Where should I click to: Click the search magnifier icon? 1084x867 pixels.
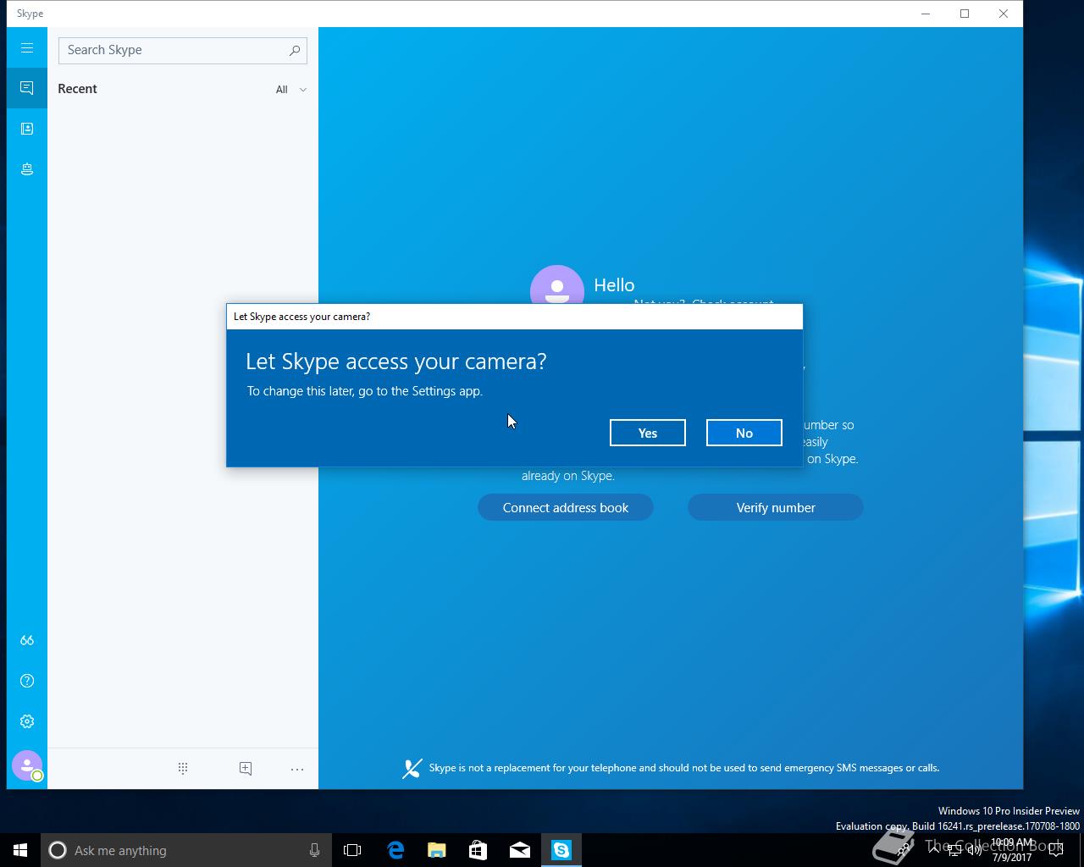pyautogui.click(x=294, y=51)
